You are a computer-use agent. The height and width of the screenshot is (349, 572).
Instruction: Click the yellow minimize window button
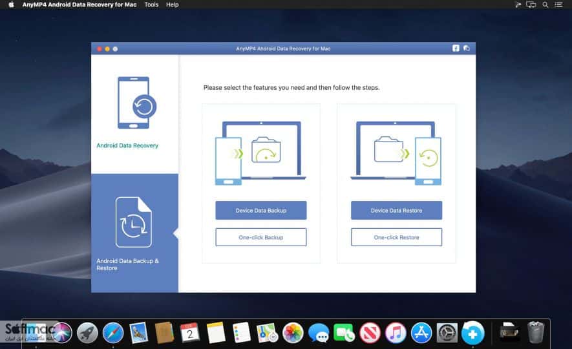click(107, 48)
